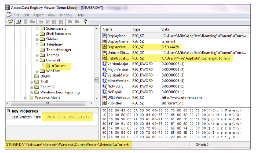The image size is (256, 153).
Task: Click the document-pencil-plus toolbar icon
Action: tap(54, 22)
